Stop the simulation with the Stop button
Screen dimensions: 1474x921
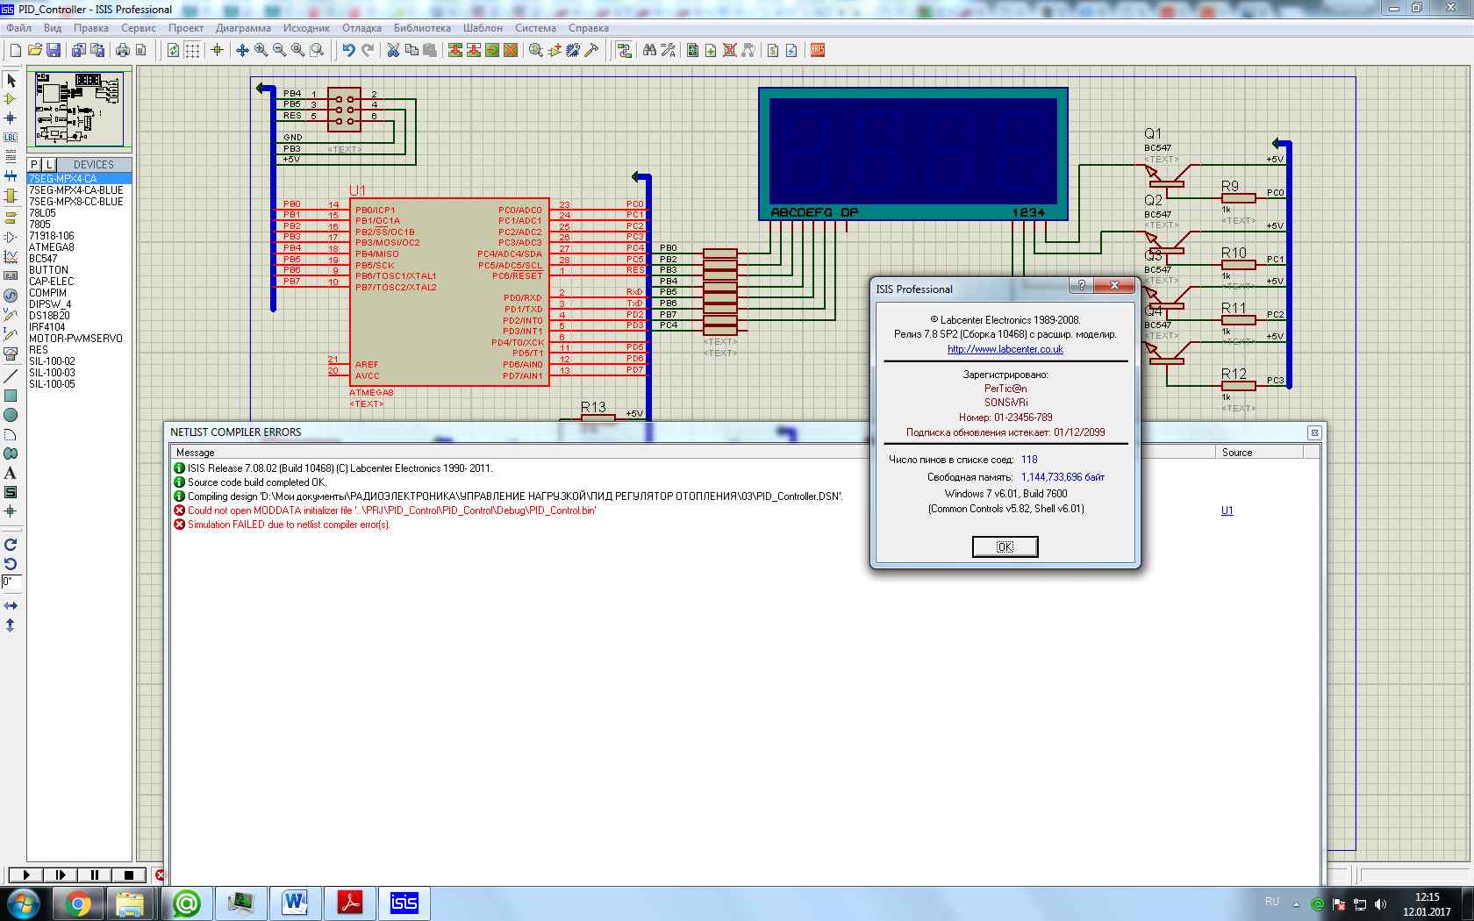(129, 875)
